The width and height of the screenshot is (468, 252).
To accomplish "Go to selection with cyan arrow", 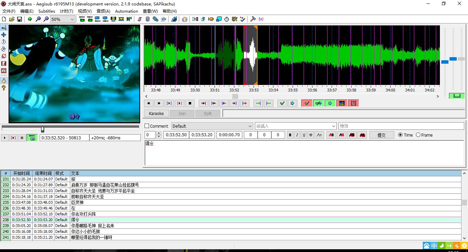I will click(293, 103).
